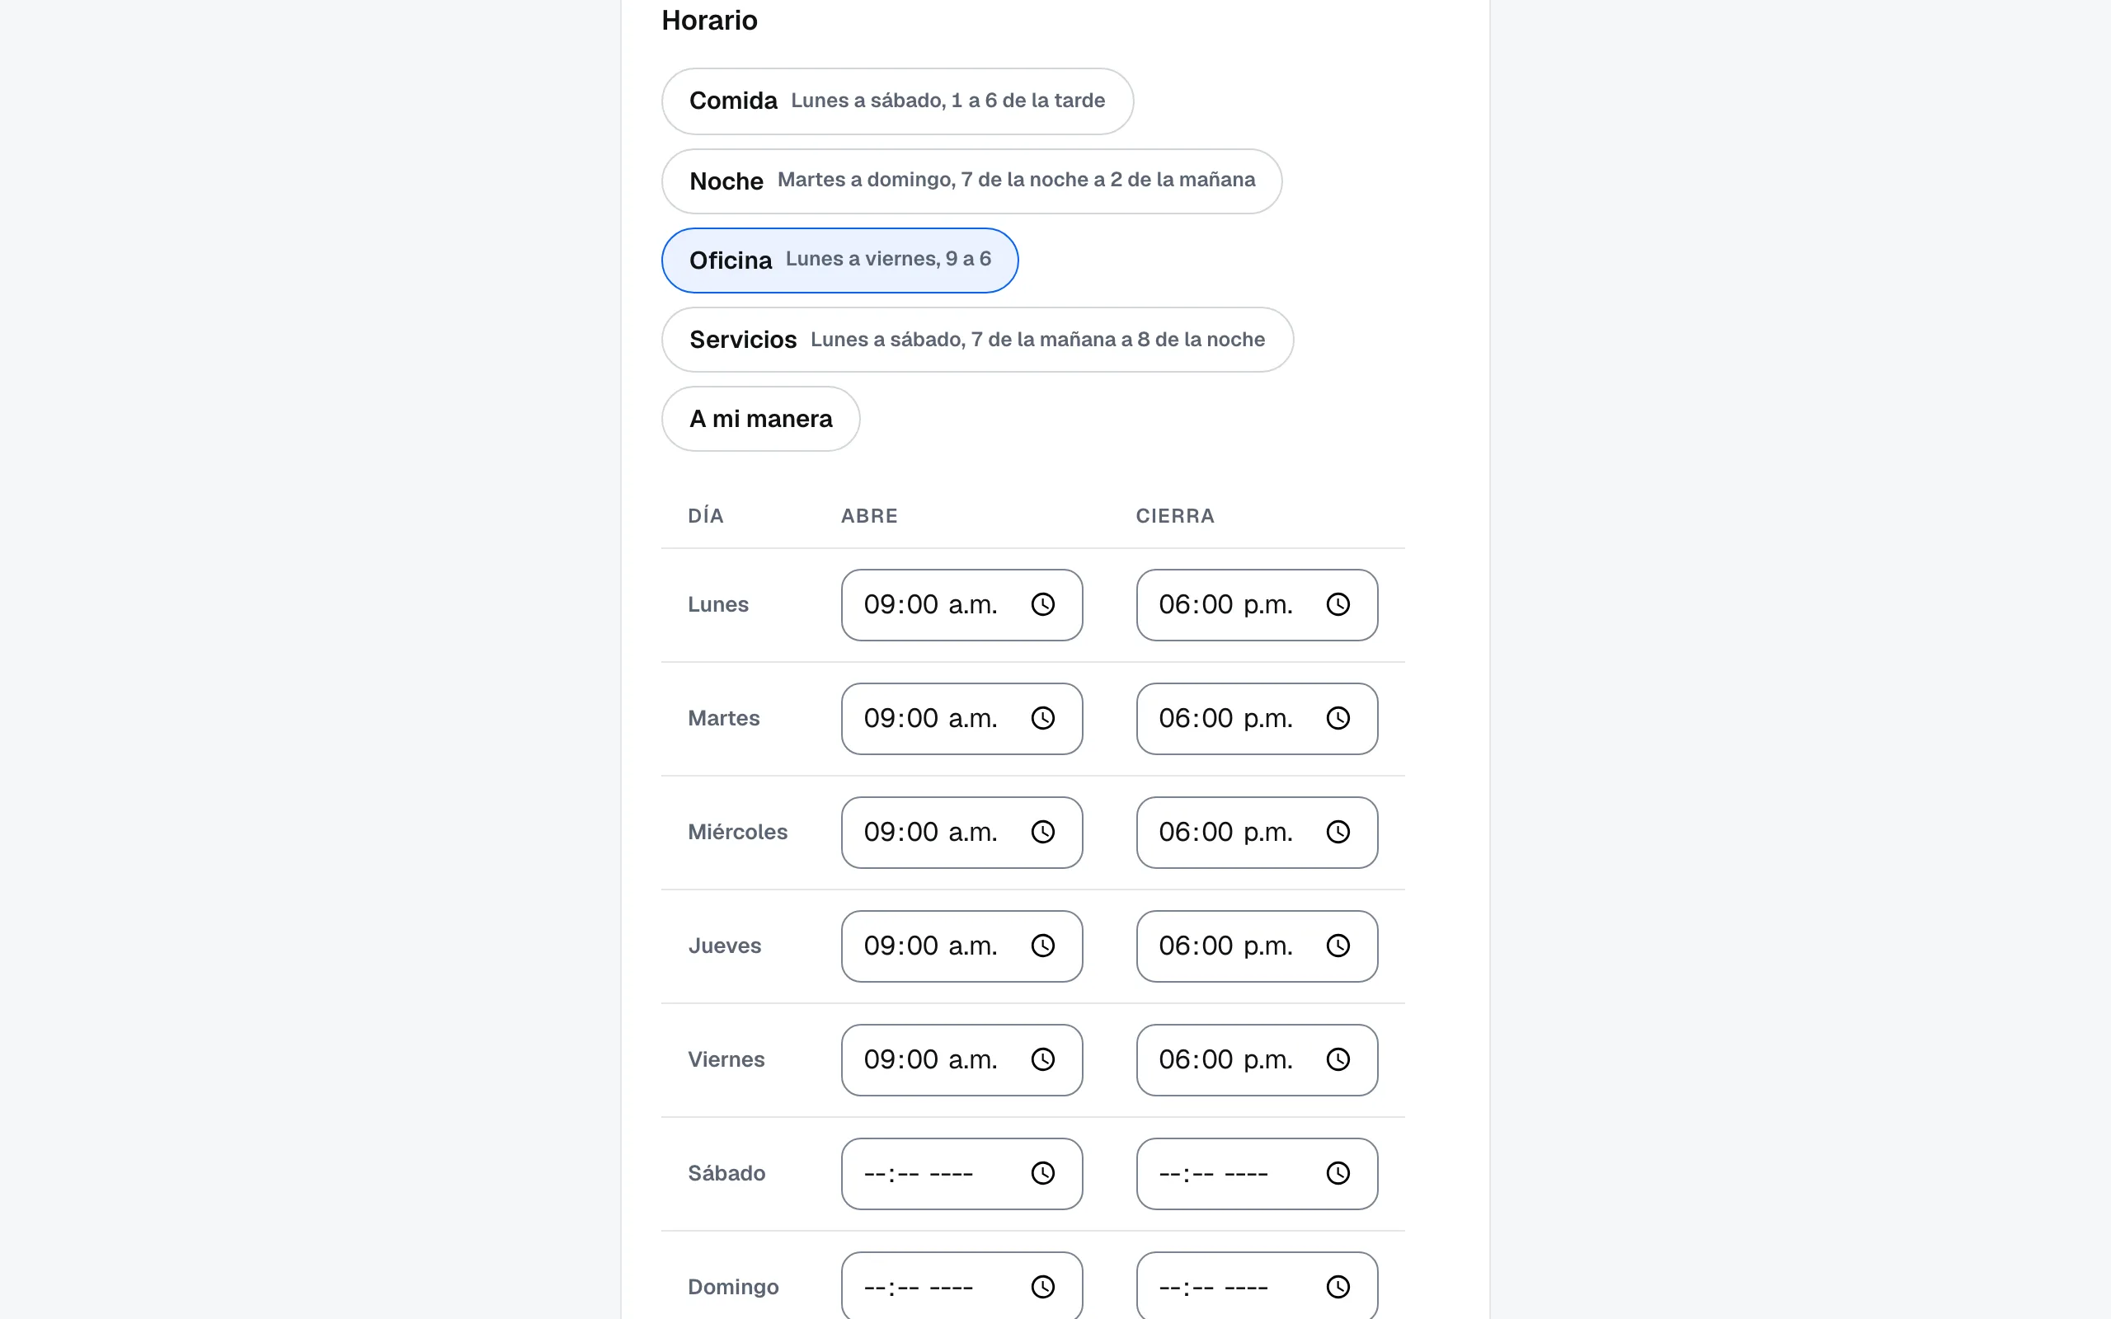Open clock picker for Jueves closing time
This screenshot has height=1319, width=2111.
coord(1338,946)
